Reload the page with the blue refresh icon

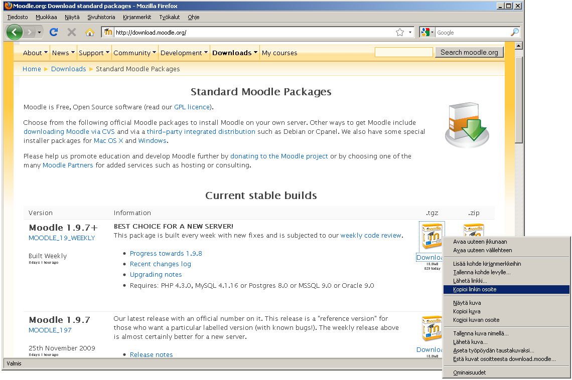pos(54,32)
